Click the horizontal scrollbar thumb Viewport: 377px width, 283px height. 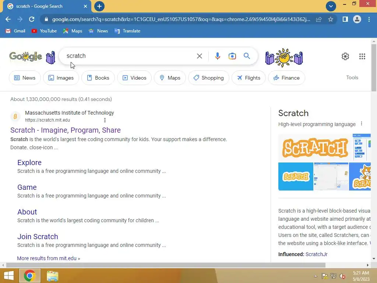point(166,265)
